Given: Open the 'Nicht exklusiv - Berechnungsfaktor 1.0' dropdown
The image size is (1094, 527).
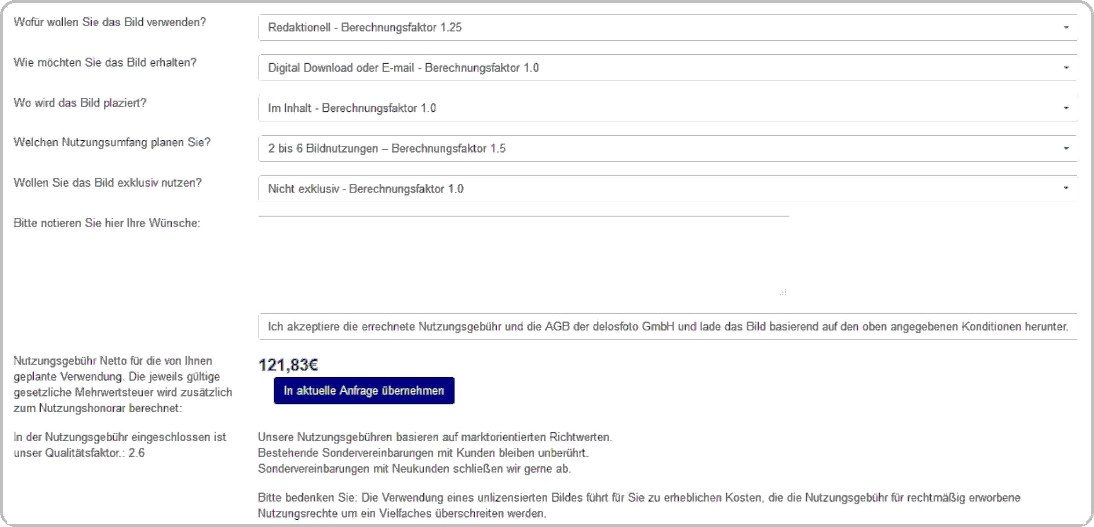Looking at the screenshot, I should [668, 189].
